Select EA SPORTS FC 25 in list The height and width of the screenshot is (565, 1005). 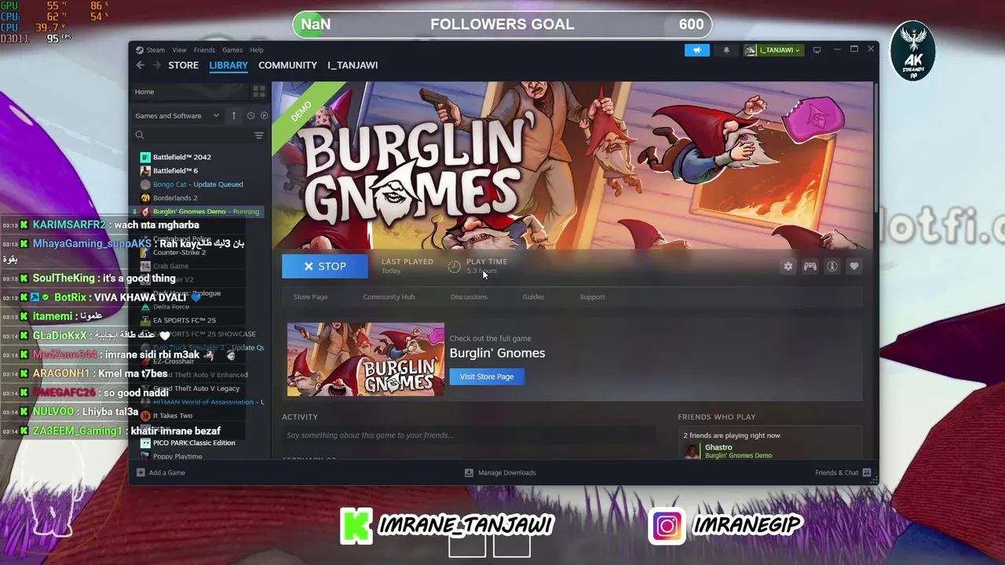[185, 320]
